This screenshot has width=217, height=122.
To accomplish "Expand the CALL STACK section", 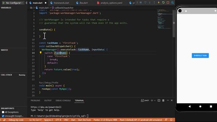I will pyautogui.click(x=6, y=75).
